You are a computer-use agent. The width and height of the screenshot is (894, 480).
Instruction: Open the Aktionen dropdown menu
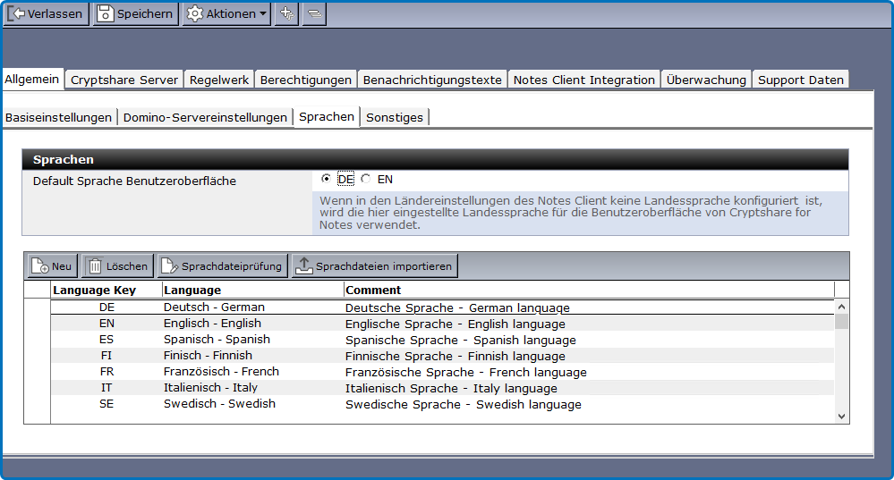tap(226, 13)
